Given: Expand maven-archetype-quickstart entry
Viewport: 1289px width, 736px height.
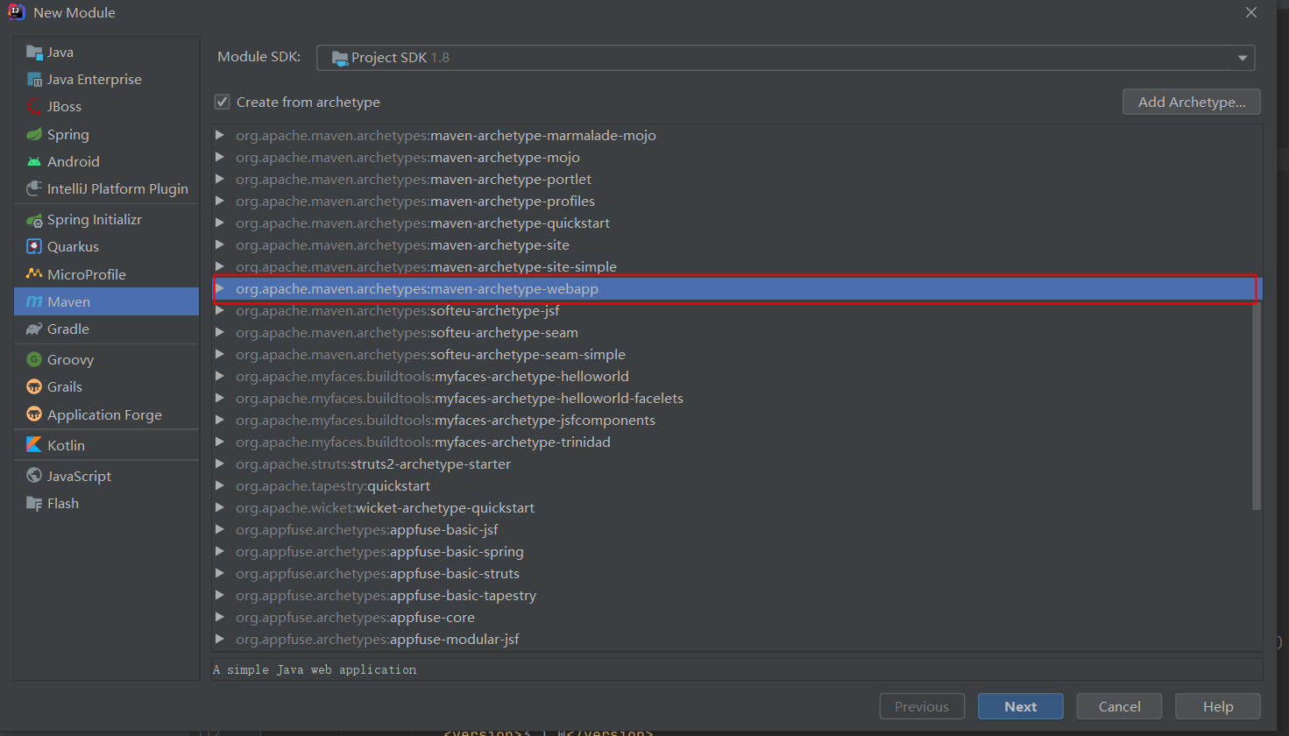Looking at the screenshot, I should tap(220, 223).
